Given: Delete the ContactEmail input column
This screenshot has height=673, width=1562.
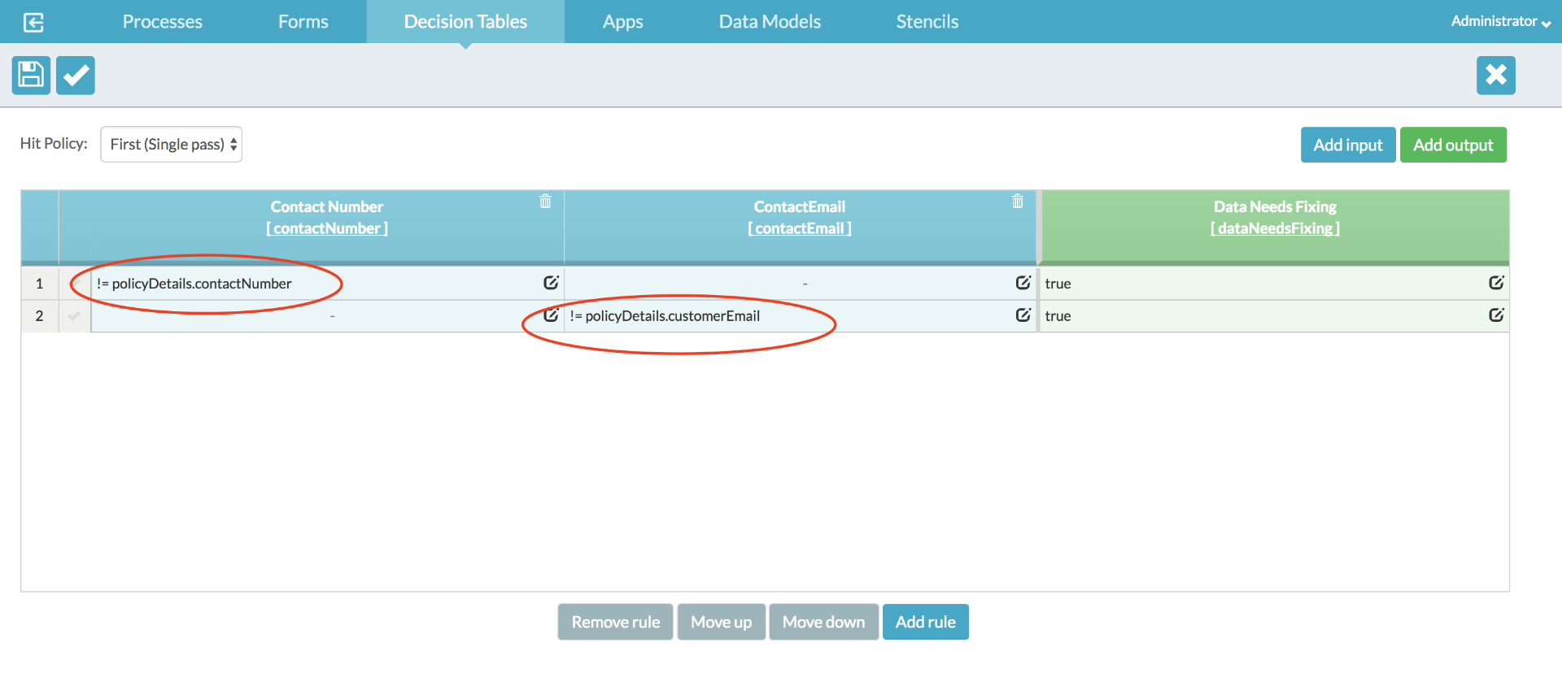Looking at the screenshot, I should [1018, 201].
